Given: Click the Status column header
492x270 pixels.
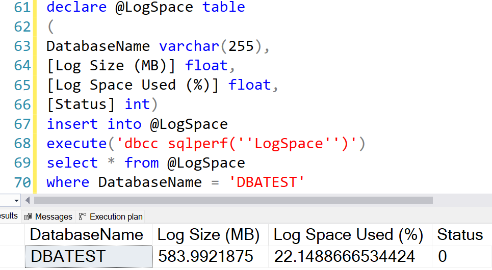Looking at the screenshot, I should click(x=462, y=235).
